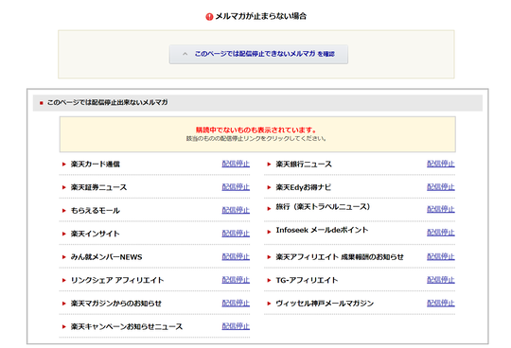Click the このページでは配信停止出来ないメルマガ section header
This screenshot has height=348, width=511.
257,103
